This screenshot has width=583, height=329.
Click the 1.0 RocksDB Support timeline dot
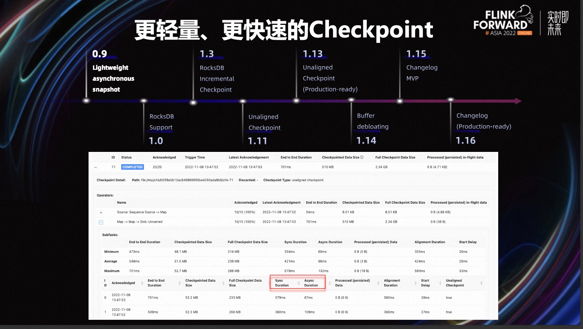point(144,101)
